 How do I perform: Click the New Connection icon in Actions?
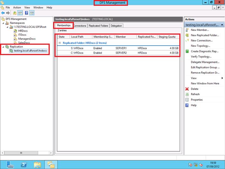[187, 41]
